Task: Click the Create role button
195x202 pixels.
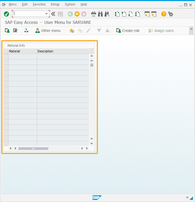Action: [128, 31]
